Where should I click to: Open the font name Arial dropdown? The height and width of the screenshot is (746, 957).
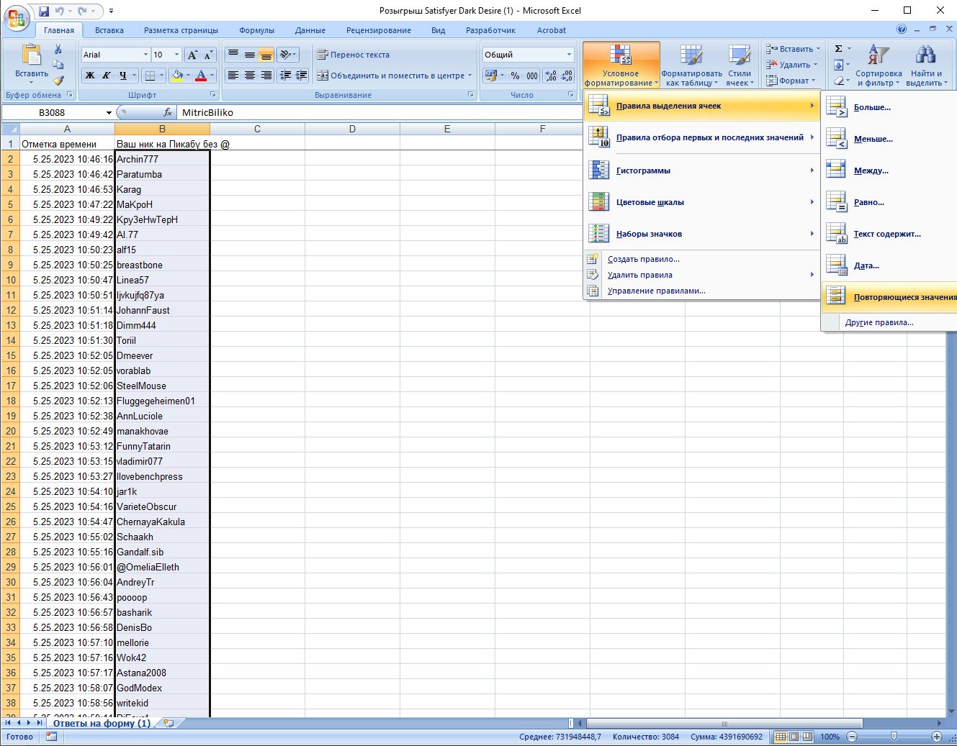pos(145,55)
